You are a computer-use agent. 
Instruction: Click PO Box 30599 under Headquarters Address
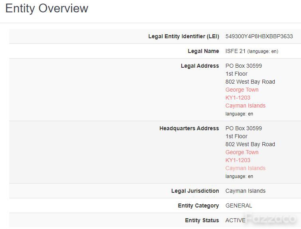(244, 128)
